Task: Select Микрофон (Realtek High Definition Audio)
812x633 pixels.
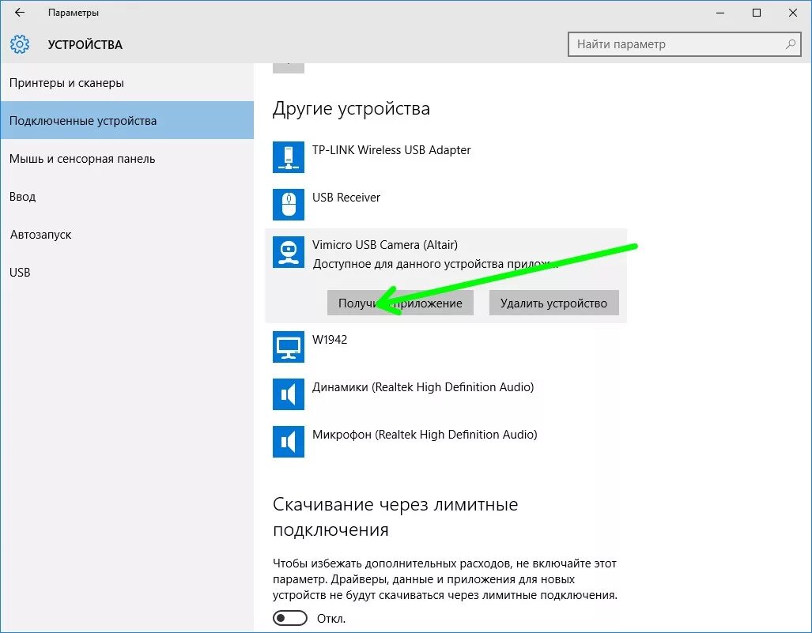Action: 425,435
